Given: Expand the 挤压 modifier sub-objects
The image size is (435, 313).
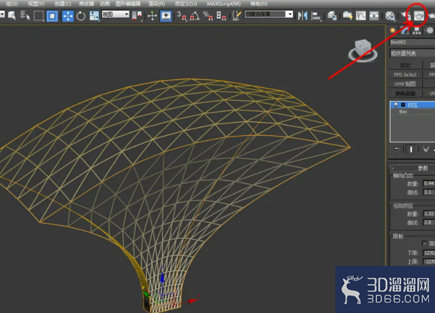Looking at the screenshot, I should 403,105.
